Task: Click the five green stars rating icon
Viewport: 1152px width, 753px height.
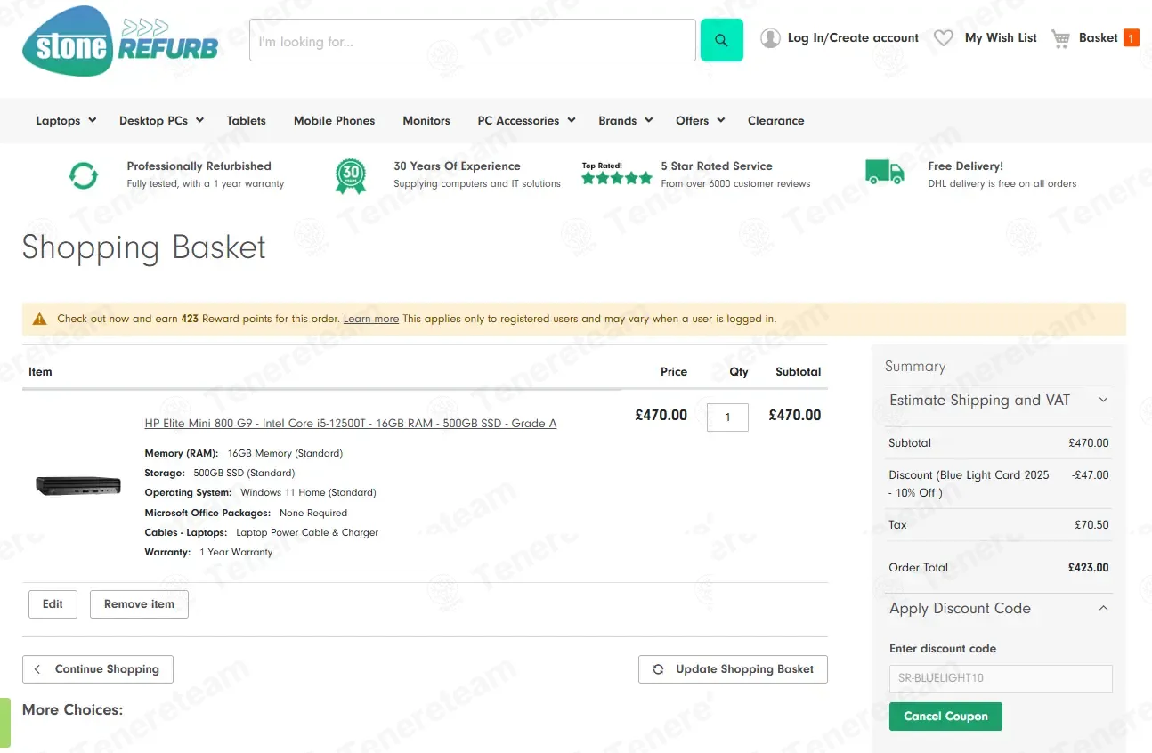Action: tap(617, 178)
